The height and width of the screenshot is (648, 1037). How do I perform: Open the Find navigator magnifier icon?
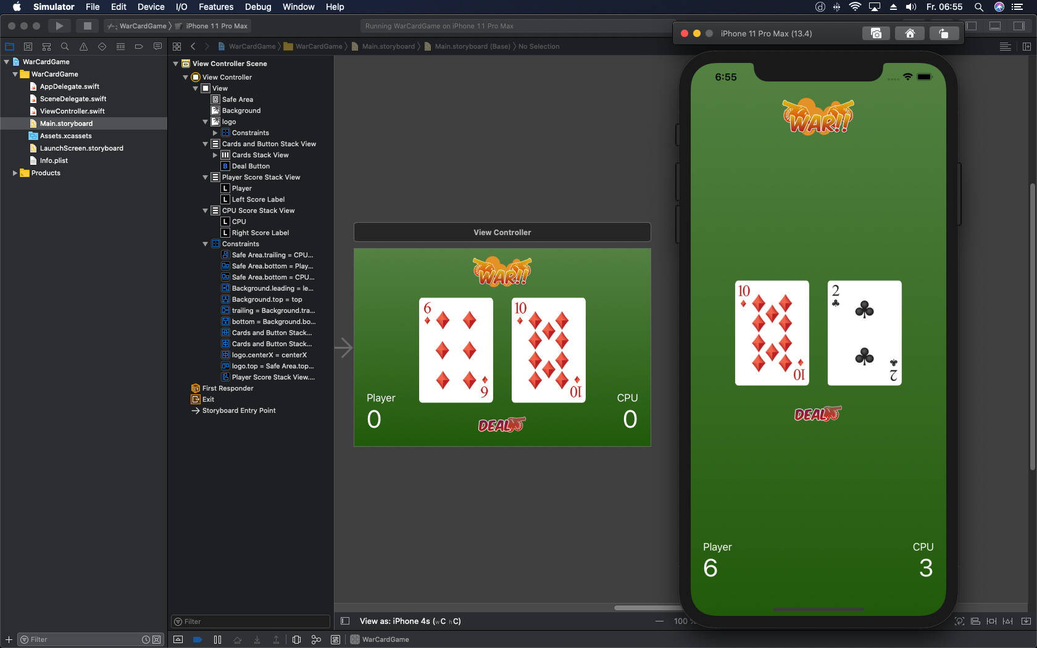click(x=65, y=47)
